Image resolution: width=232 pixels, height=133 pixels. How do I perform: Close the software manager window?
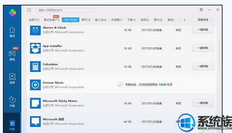218,10
